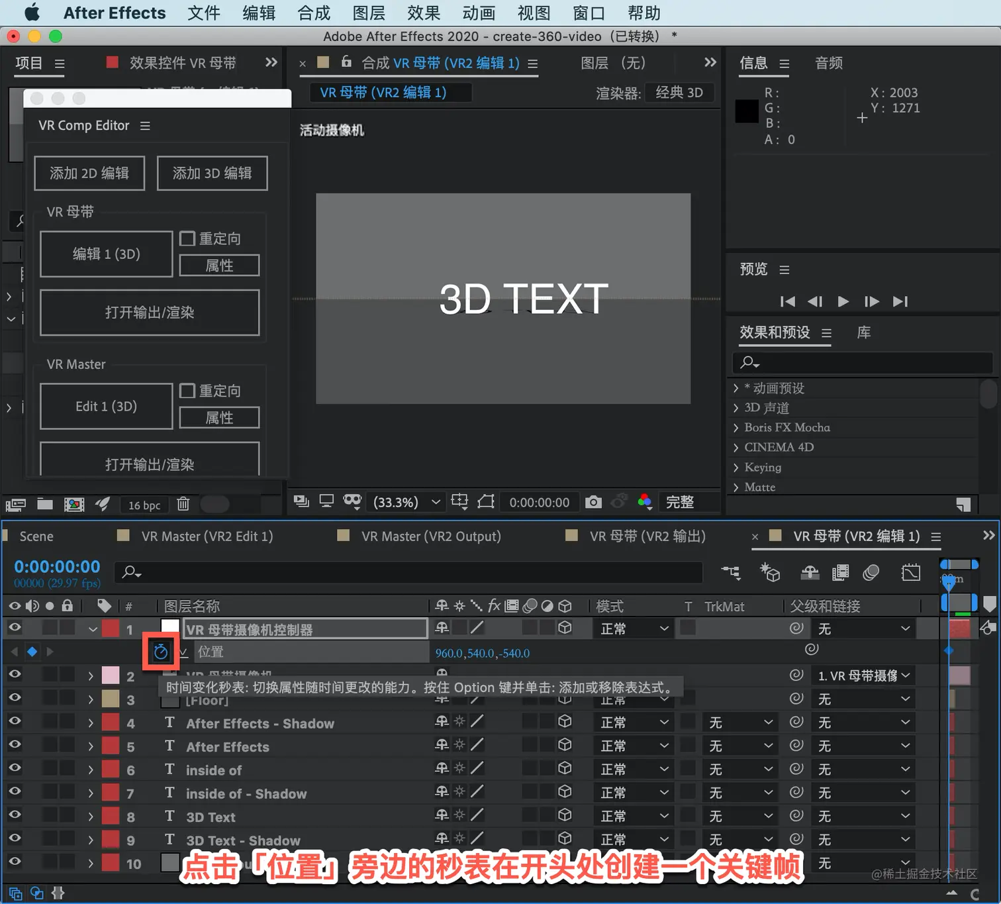Hide the inside of - Shadow layer

tap(15, 791)
